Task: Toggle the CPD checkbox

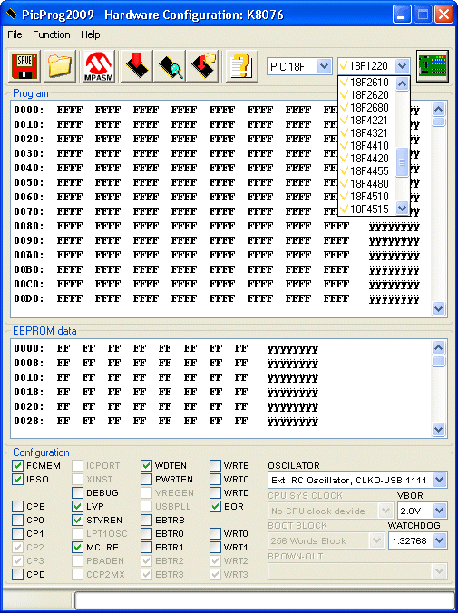Action: (x=17, y=574)
